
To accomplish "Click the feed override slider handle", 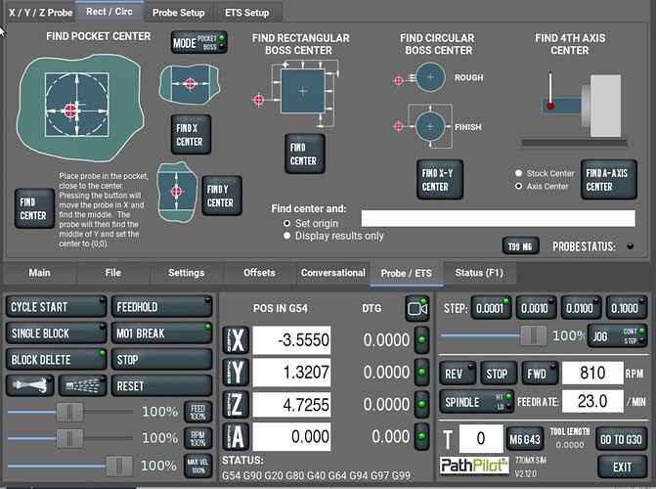I will click(66, 412).
